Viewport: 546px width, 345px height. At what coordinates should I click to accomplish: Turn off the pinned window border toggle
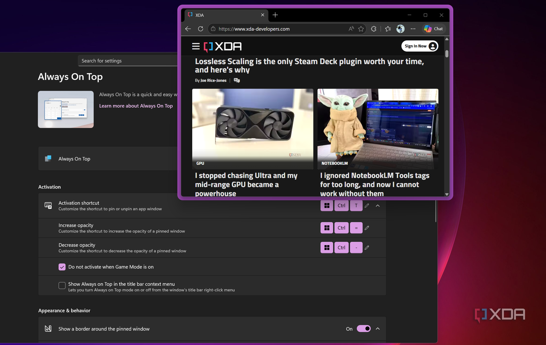click(x=364, y=329)
